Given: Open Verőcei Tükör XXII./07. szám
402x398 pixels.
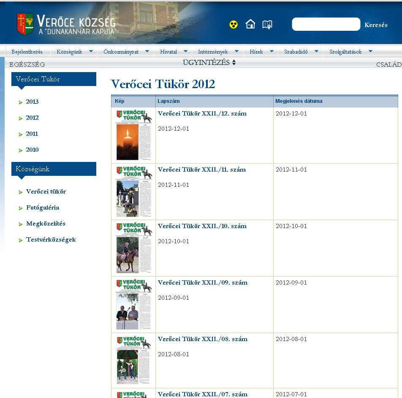Looking at the screenshot, I should click(203, 394).
